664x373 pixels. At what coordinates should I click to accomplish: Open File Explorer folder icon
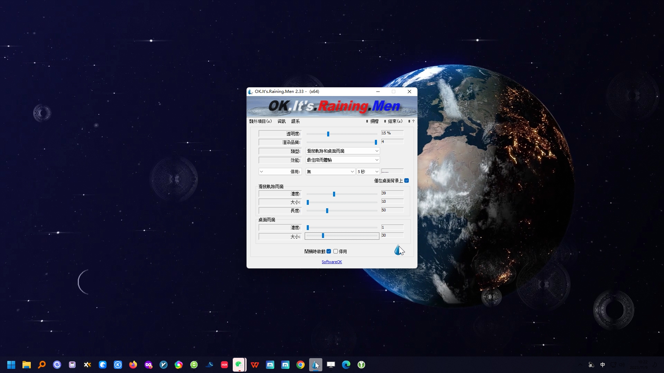coord(27,365)
